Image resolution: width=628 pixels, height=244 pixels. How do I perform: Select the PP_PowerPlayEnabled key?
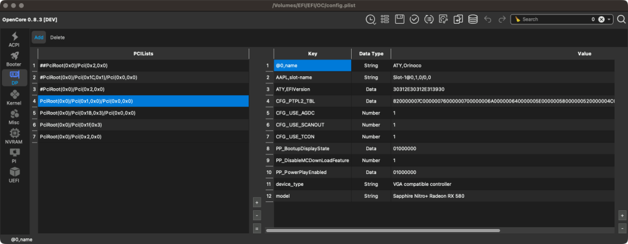tap(312, 173)
